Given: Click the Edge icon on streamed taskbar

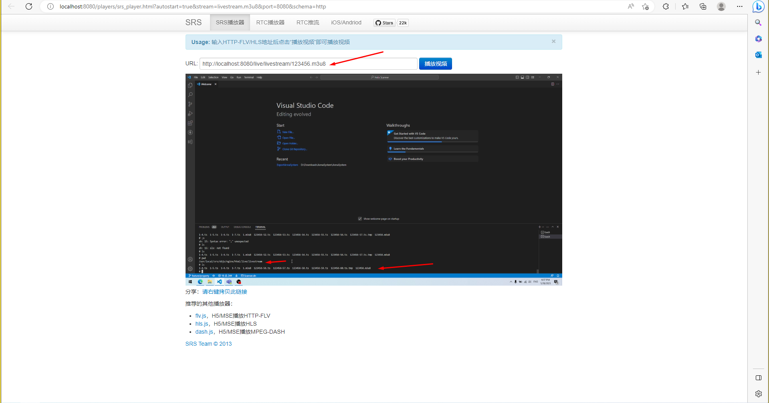Looking at the screenshot, I should coord(200,282).
